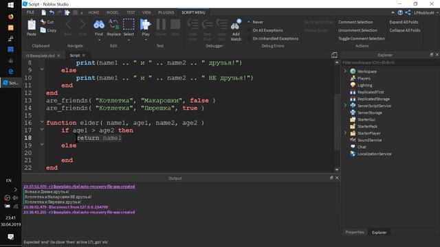Click the new file icon in quick toolbar

coord(43,12)
